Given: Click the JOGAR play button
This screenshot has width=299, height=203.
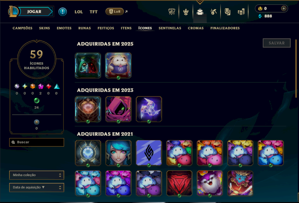Looking at the screenshot, I should tap(34, 12).
